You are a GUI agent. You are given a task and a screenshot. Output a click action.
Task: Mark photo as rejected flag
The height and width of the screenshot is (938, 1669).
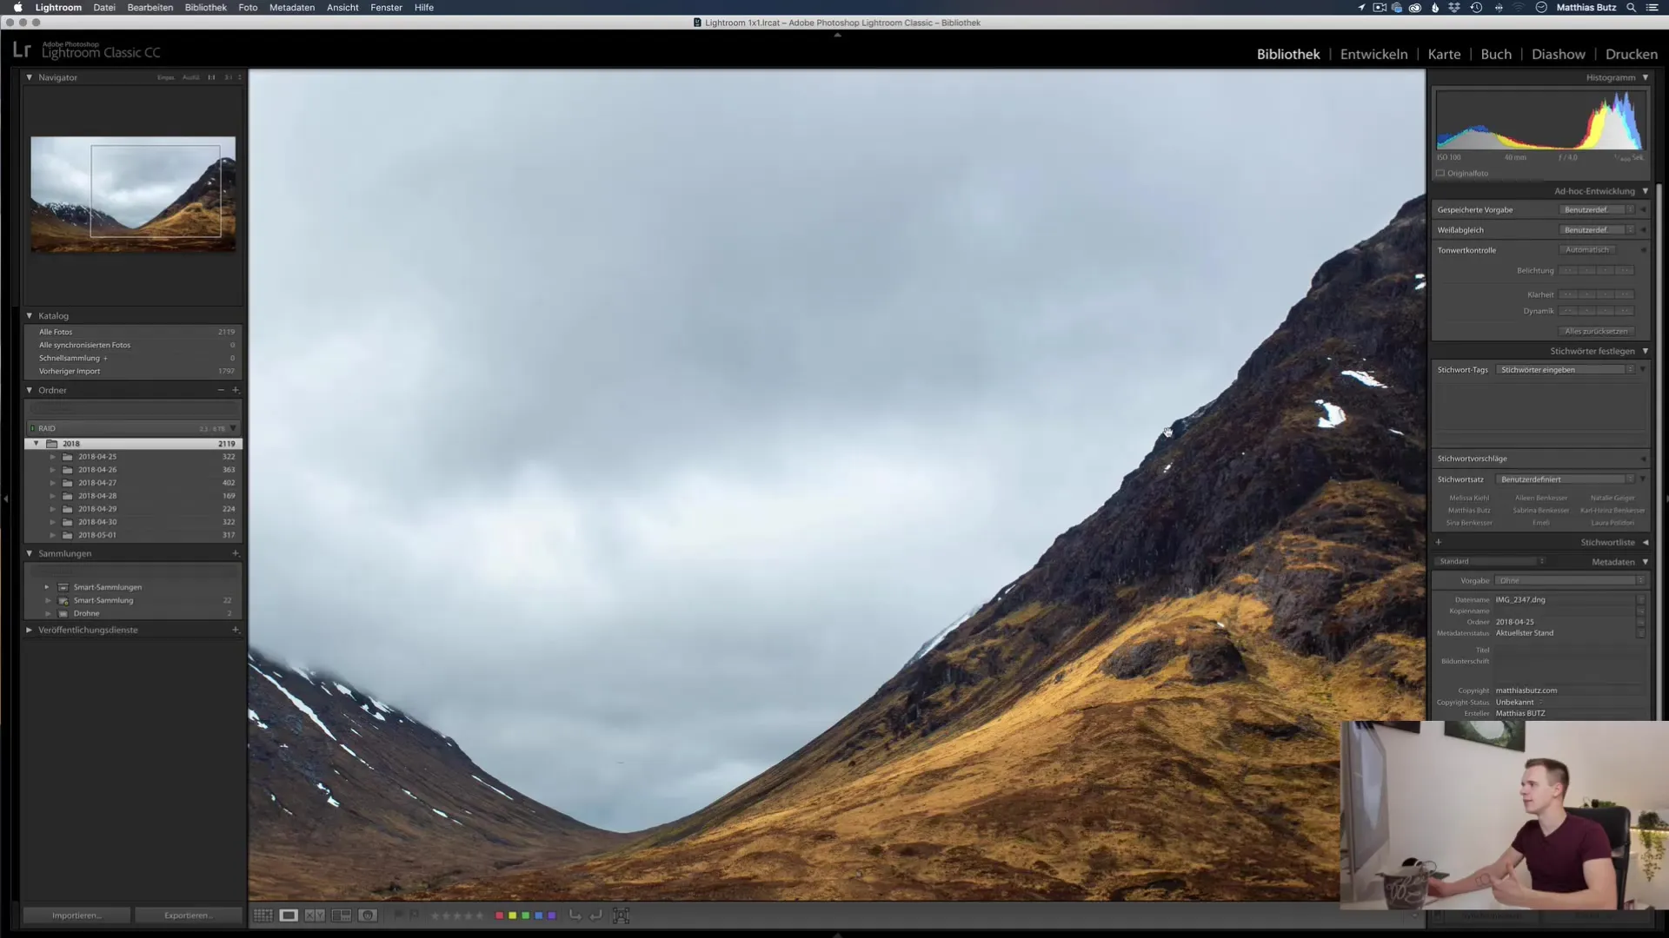pyautogui.click(x=415, y=915)
